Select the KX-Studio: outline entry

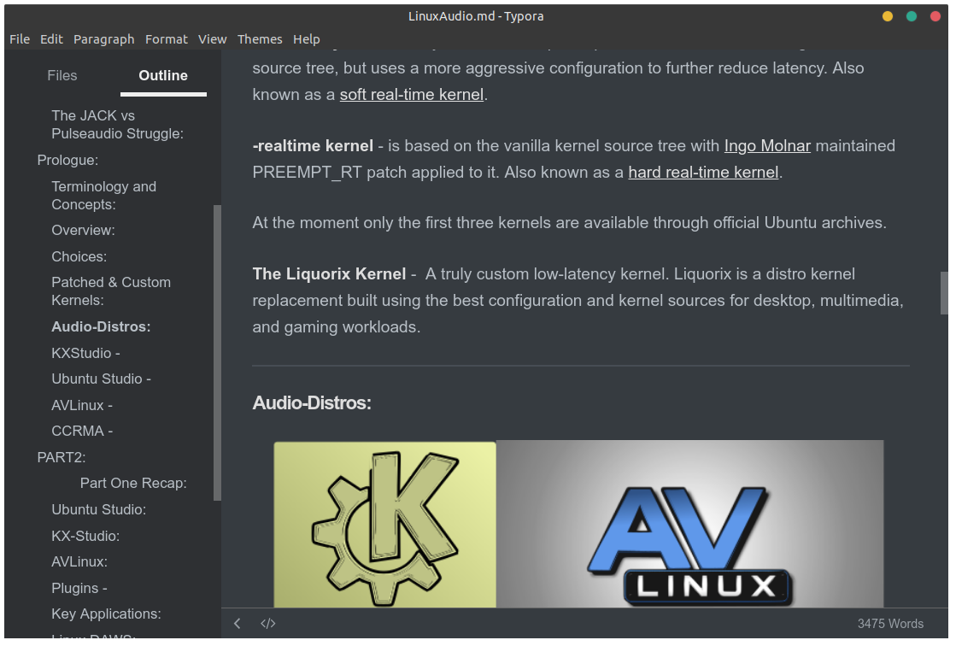pyautogui.click(x=86, y=537)
